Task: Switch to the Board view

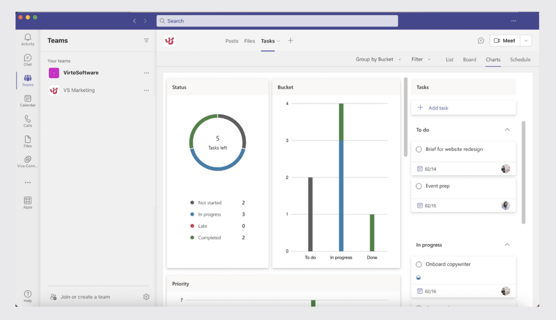Action: click(469, 59)
